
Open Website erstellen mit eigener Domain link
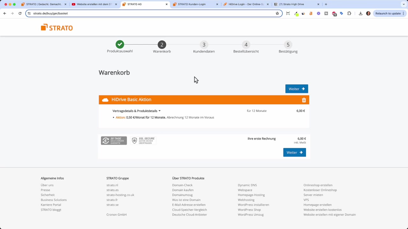(x=330, y=215)
